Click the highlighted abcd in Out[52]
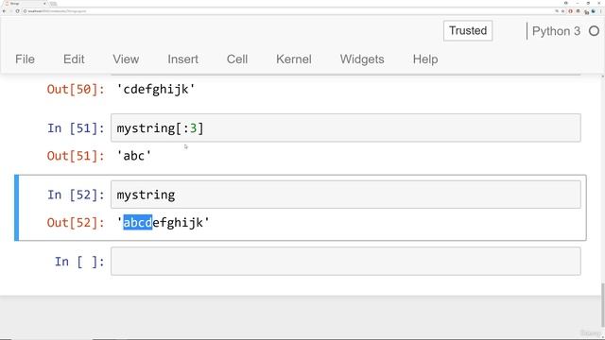This screenshot has width=605, height=340. tap(138, 223)
